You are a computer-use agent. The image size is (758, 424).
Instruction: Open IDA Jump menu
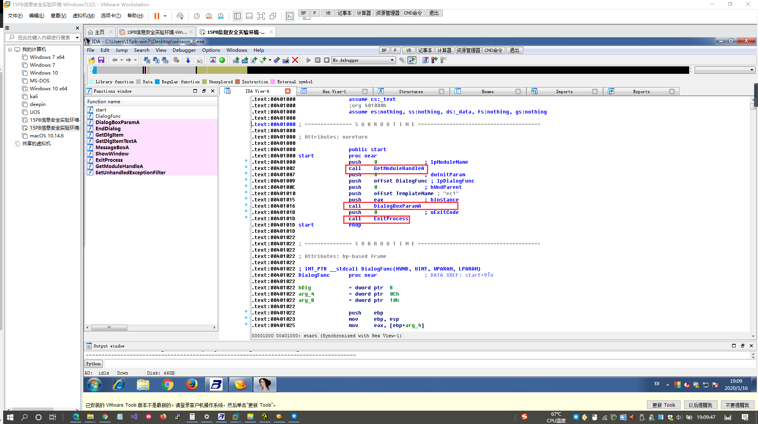coord(121,50)
